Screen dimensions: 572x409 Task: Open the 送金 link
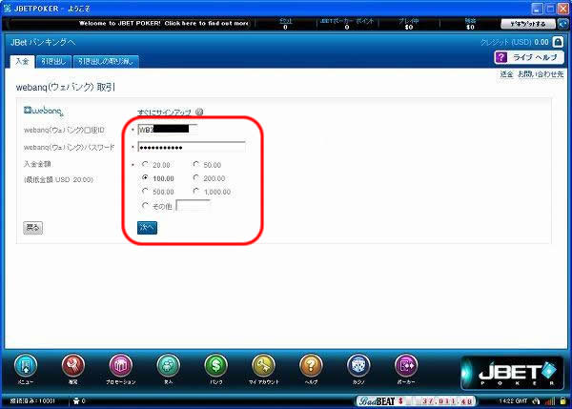coord(506,74)
